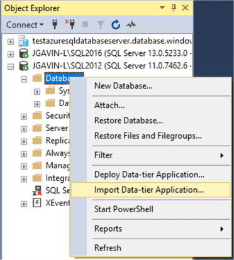
Task: Click the SQL2016 server database icon
Action: (x=23, y=53)
